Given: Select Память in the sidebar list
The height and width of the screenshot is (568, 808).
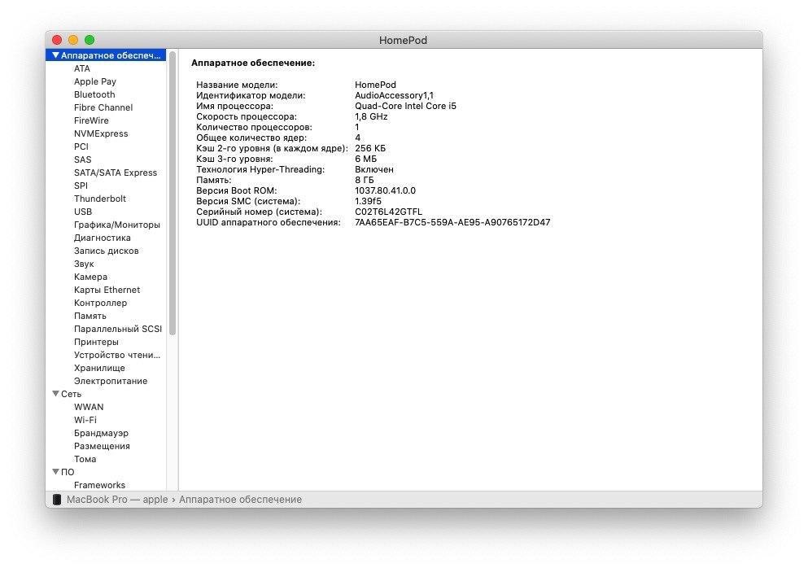Looking at the screenshot, I should pos(90,316).
